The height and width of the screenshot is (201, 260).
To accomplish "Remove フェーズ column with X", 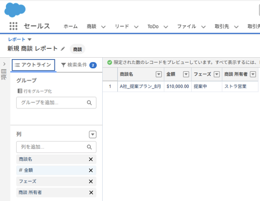I will click(x=91, y=181).
